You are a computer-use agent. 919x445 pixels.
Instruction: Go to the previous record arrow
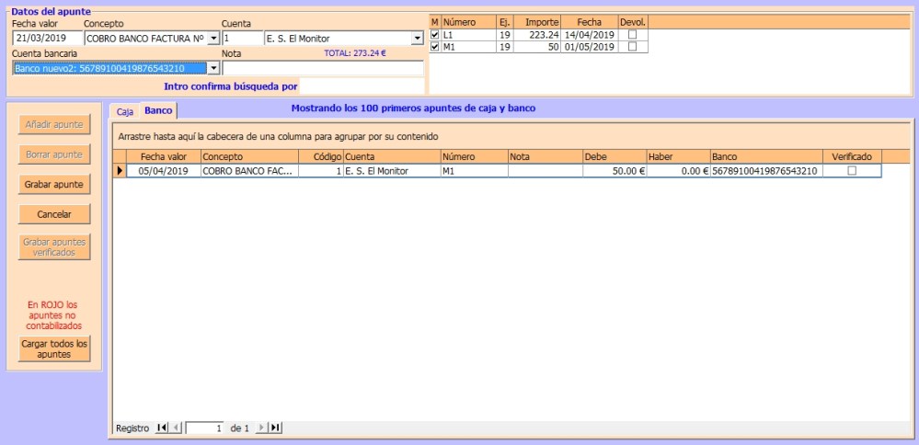pyautogui.click(x=176, y=428)
